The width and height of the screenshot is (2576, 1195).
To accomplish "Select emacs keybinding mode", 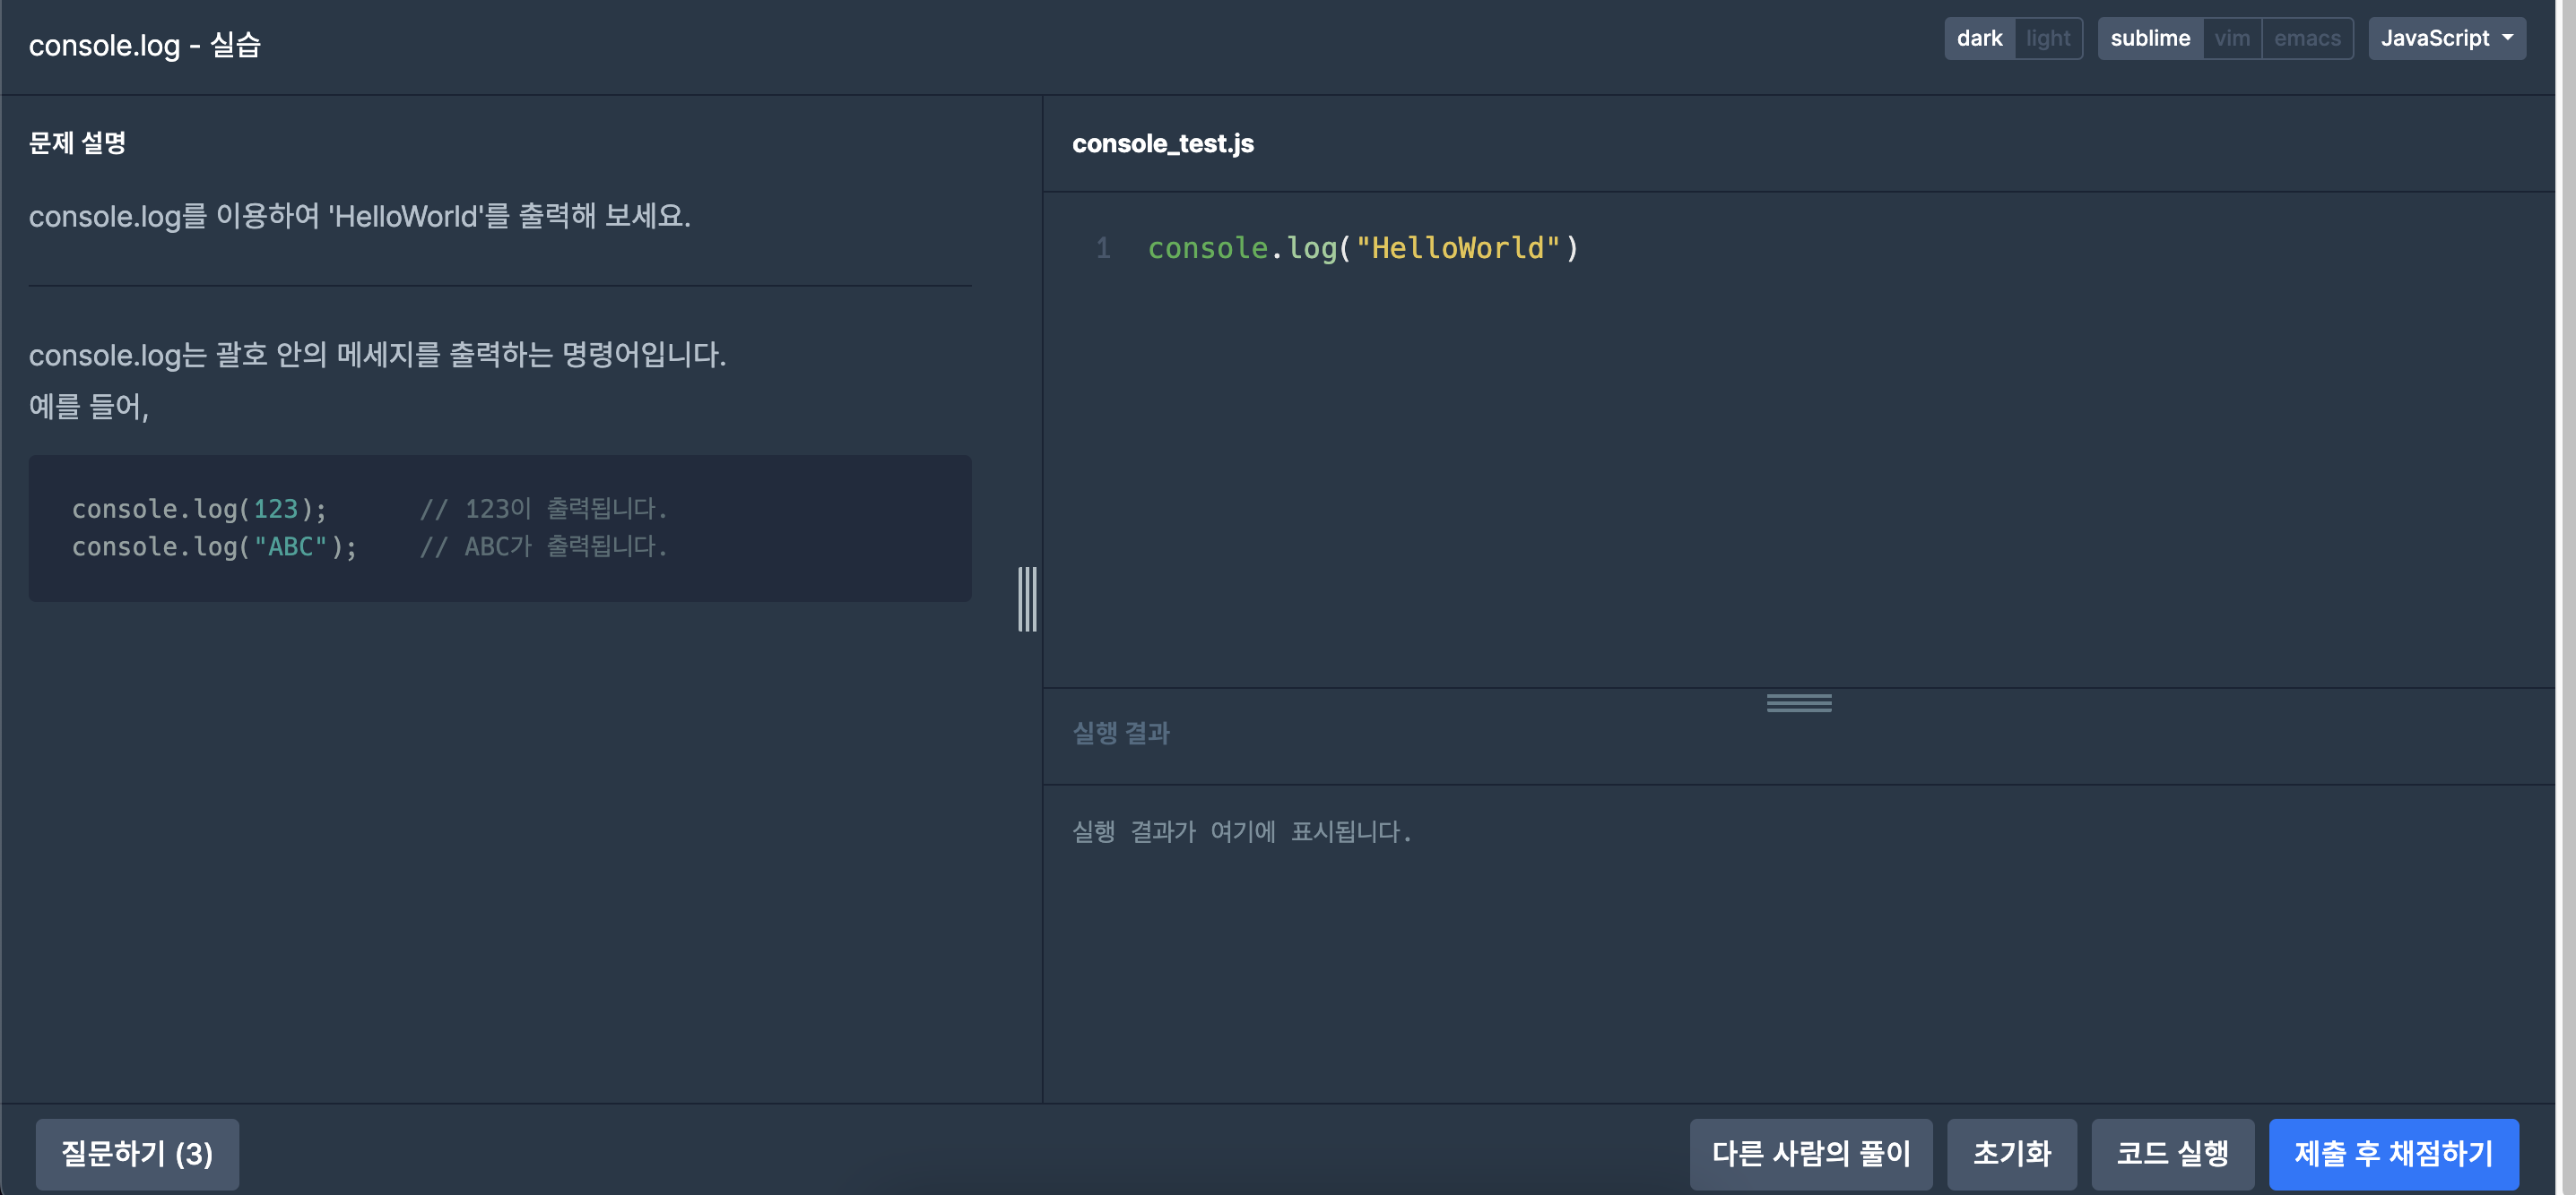I will [x=2307, y=38].
